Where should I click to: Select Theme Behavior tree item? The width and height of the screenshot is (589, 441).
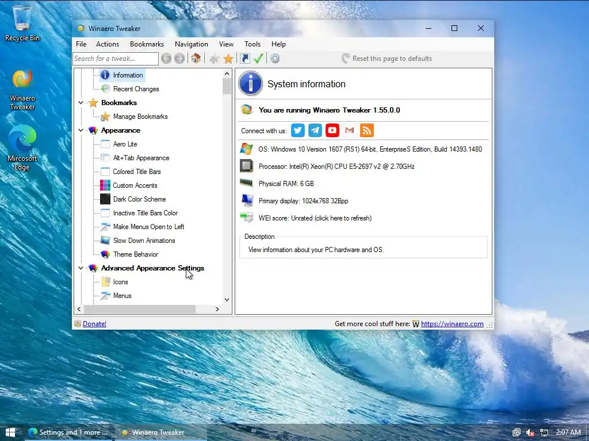point(136,254)
